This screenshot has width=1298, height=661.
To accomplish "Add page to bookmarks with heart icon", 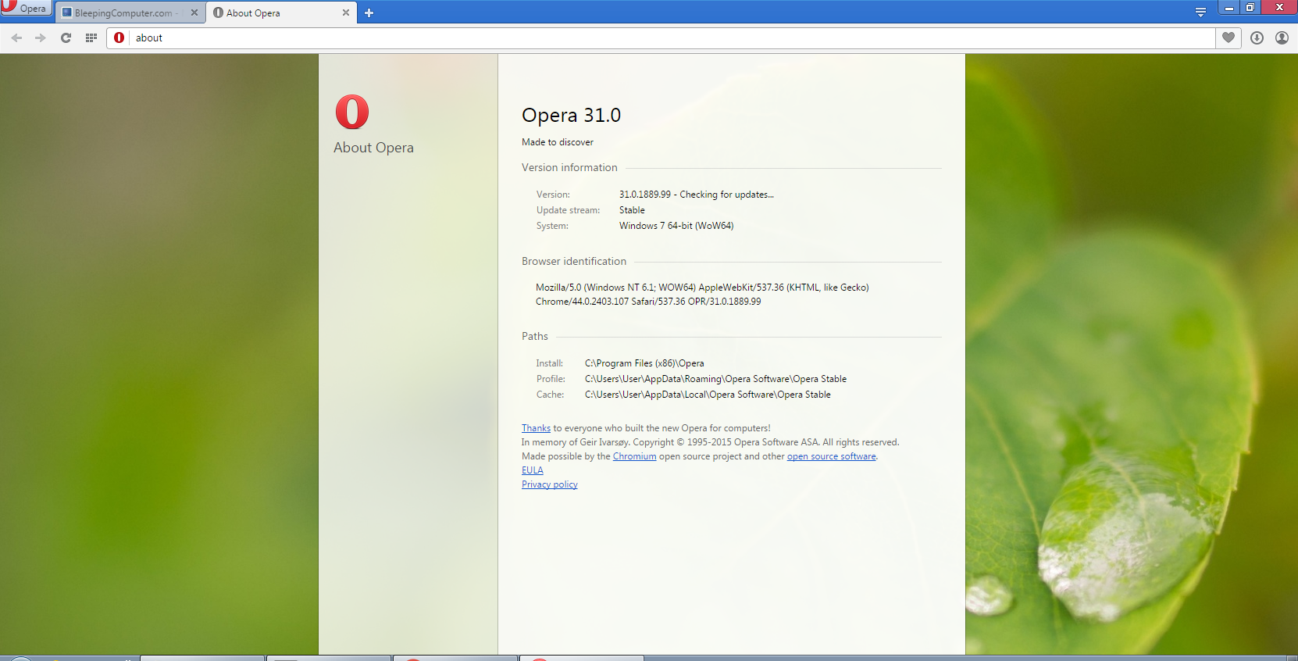I will [x=1228, y=38].
